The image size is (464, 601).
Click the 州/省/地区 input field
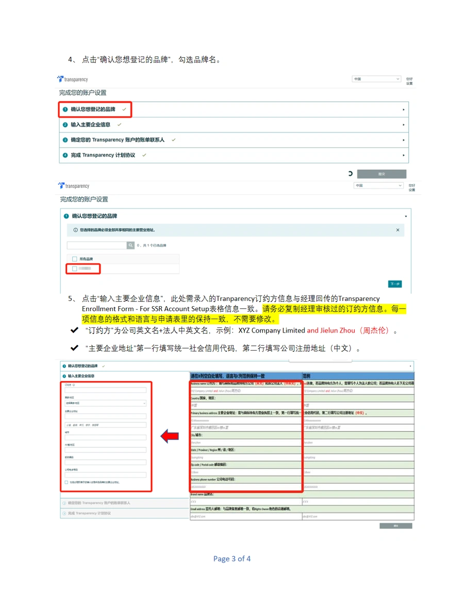106,450
